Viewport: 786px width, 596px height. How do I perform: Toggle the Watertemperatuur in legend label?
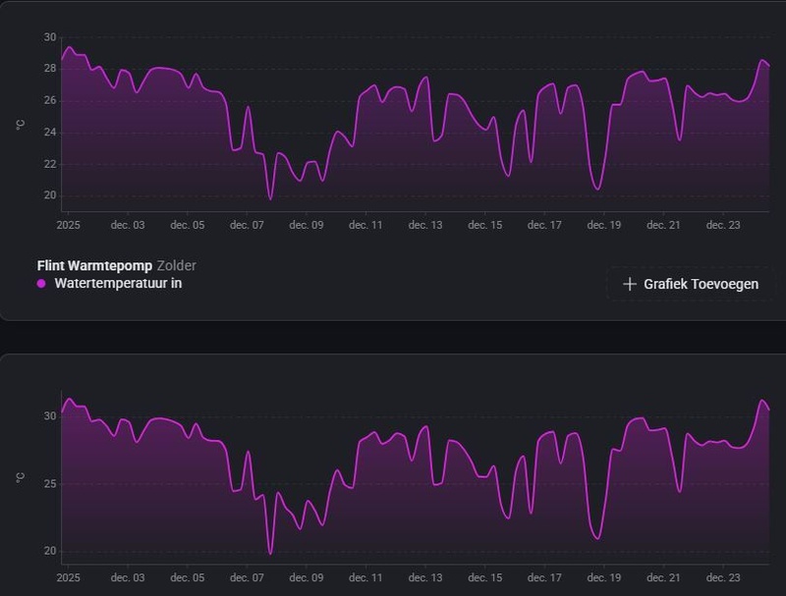(x=118, y=284)
